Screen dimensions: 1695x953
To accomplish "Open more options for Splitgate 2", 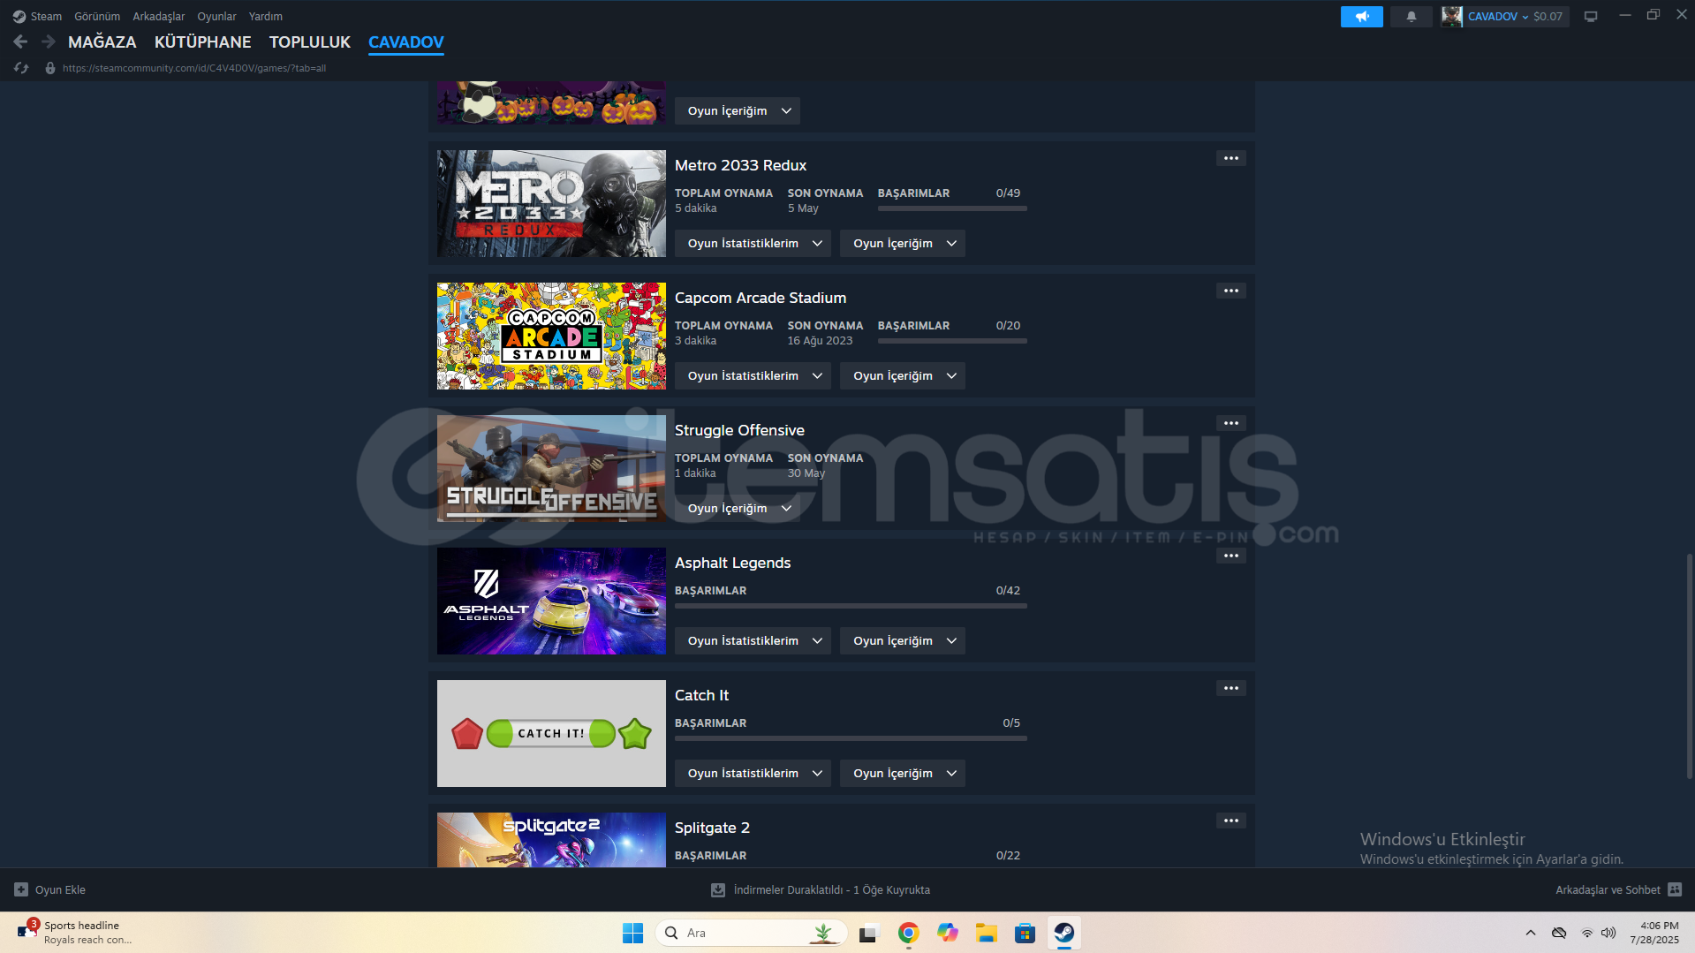I will [x=1230, y=821].
